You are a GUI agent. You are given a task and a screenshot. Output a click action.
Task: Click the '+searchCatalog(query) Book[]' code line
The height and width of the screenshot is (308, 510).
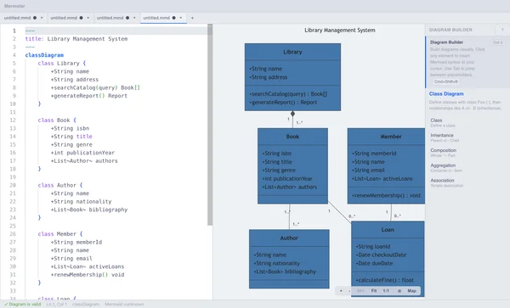(95, 87)
